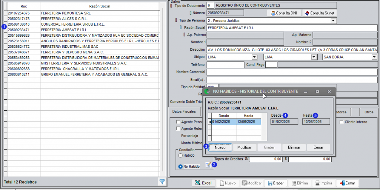380x190 pixels.
Task: Click the Dirección input field
Action: click(292, 50)
